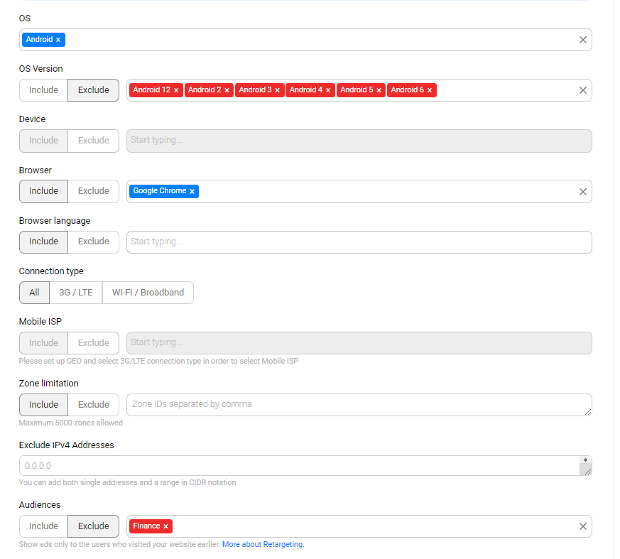Clear the Browser field with its X
The width and height of the screenshot is (620, 559).
pos(582,190)
